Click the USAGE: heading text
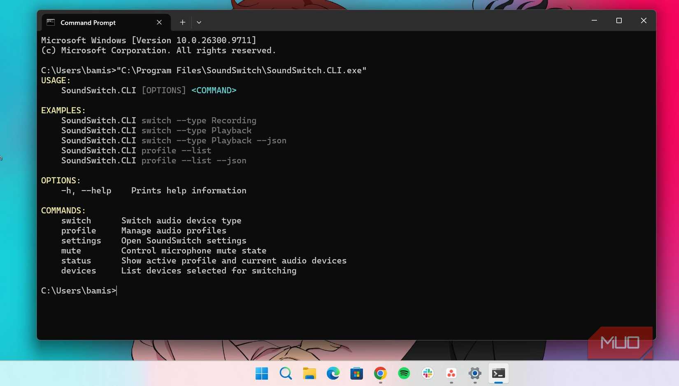 pos(56,81)
